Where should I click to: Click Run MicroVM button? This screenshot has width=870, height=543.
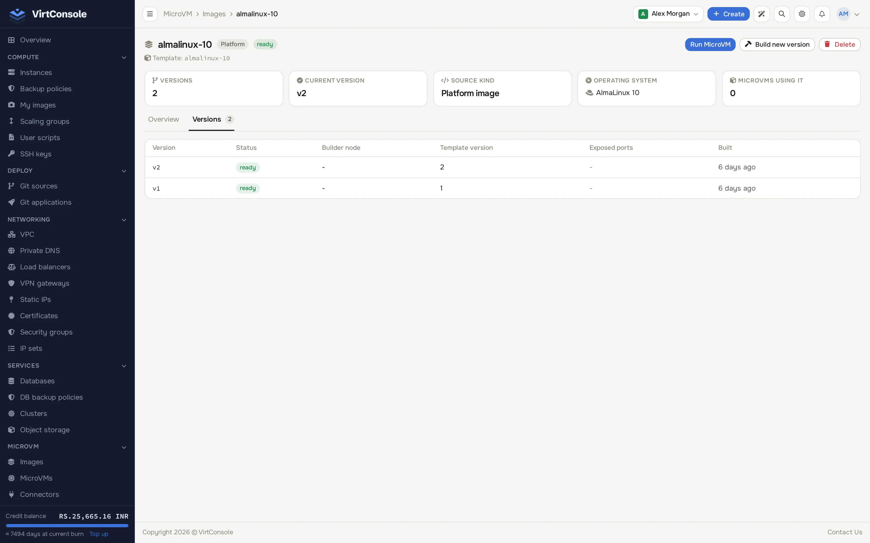click(710, 45)
